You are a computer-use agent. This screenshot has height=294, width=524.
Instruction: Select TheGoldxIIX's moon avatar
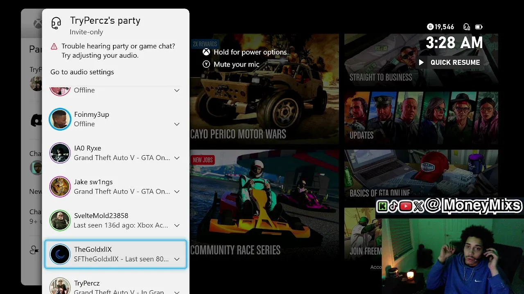click(x=60, y=254)
